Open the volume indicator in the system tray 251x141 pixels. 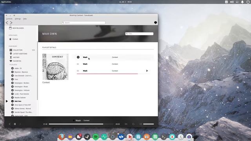232,2
